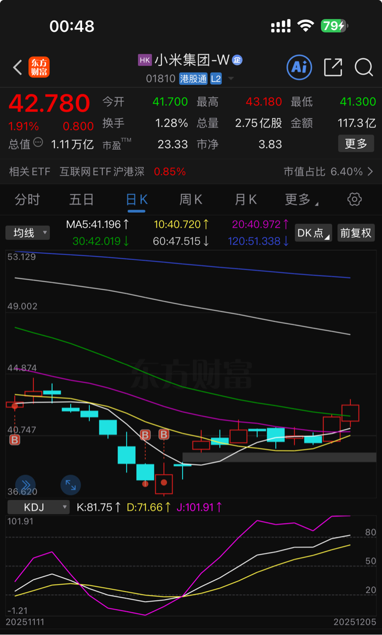Tap the green 30:42.019 MA value
This screenshot has width=382, height=635.
coord(101,241)
